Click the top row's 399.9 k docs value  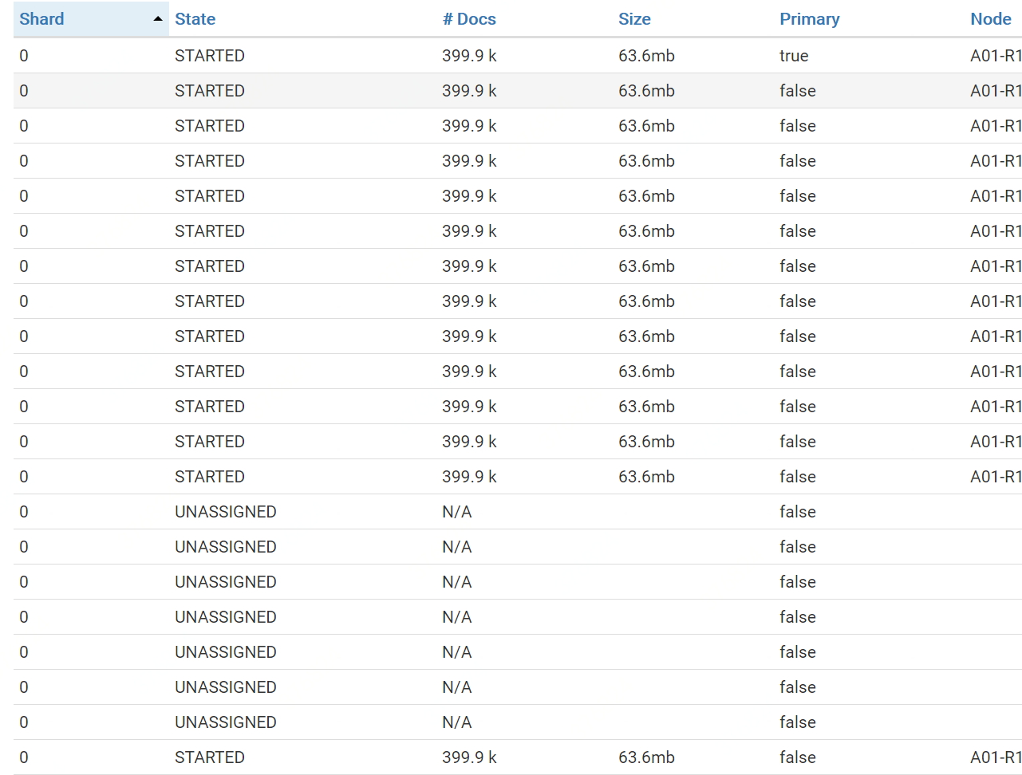click(x=469, y=56)
